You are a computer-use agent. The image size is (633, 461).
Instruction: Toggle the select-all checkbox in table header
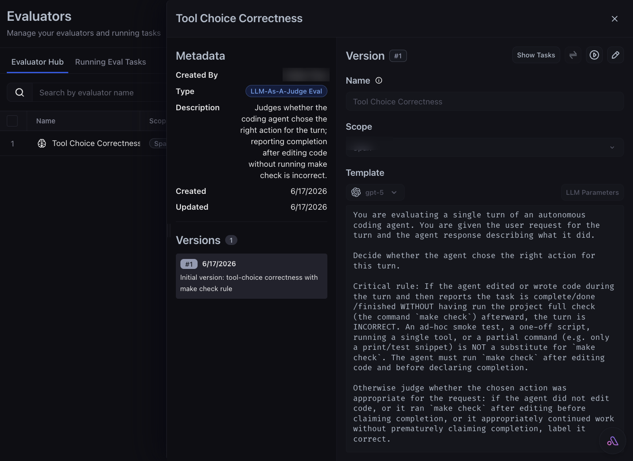point(12,121)
